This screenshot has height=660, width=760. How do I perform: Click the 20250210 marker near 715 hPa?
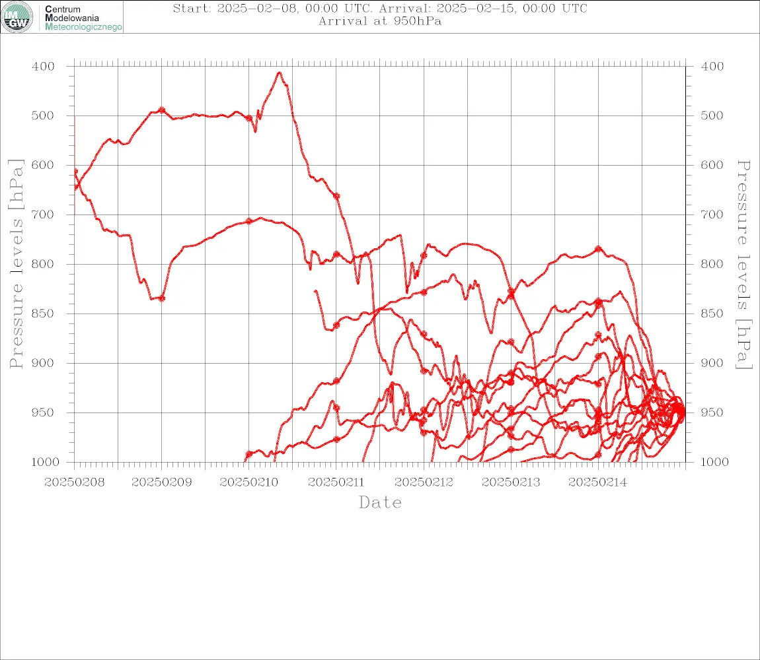tap(249, 221)
